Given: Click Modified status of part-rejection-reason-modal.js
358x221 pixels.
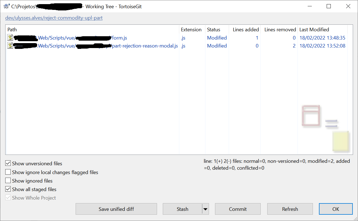Looking at the screenshot, I should click(217, 46).
